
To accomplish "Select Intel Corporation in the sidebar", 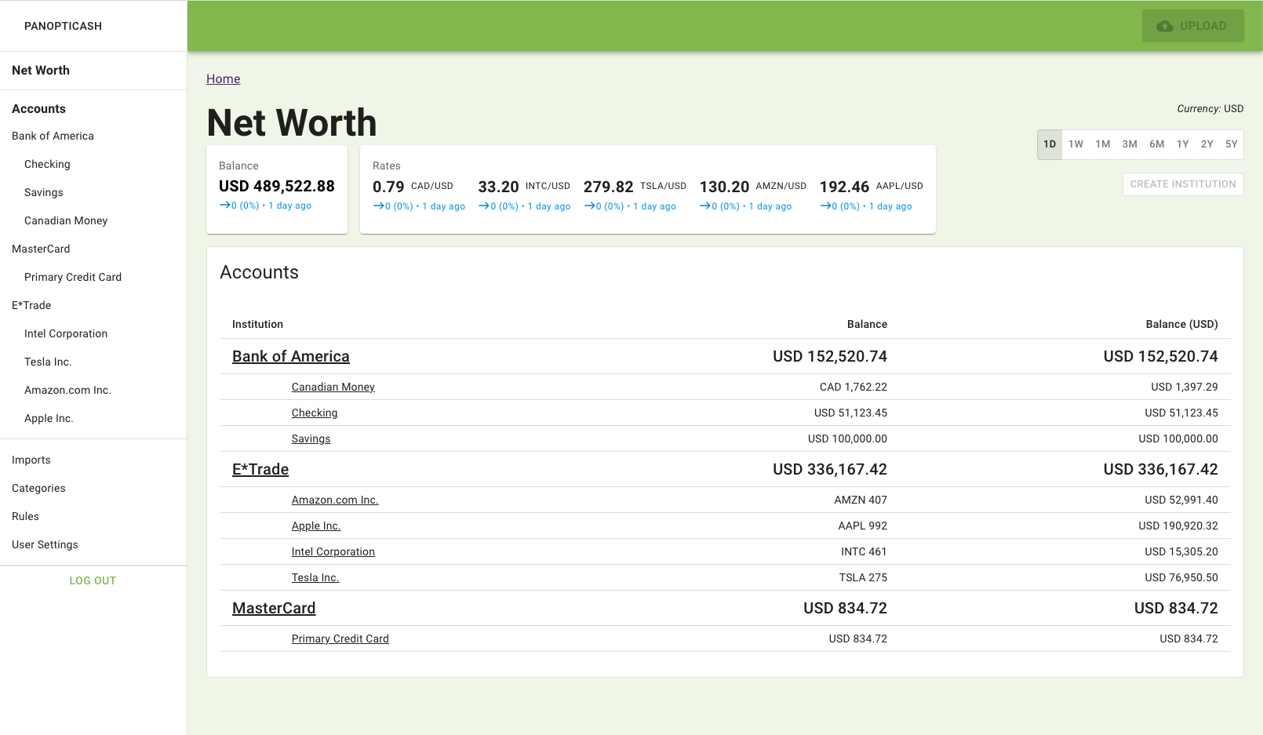I will [x=66, y=334].
